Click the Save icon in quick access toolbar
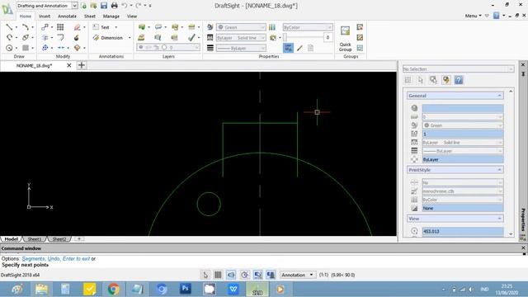The image size is (528, 297). 104,6
